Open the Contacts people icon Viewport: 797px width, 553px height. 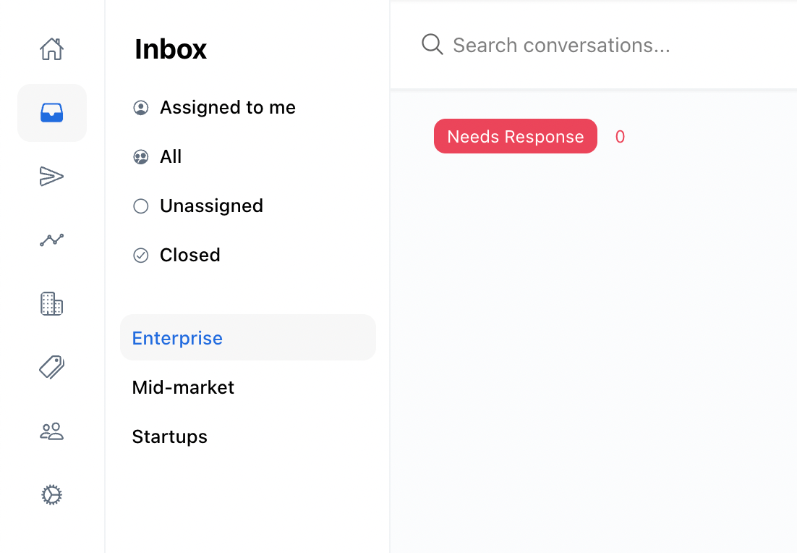tap(52, 431)
